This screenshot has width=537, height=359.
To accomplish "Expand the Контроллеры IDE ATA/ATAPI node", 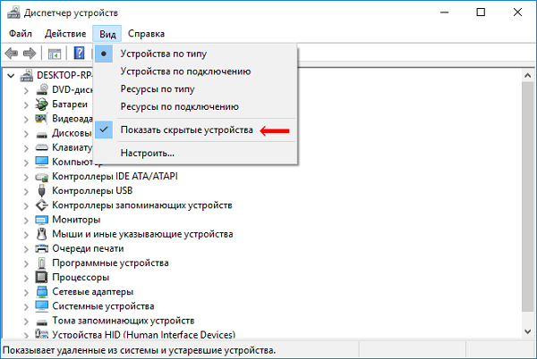I will pyautogui.click(x=25, y=176).
